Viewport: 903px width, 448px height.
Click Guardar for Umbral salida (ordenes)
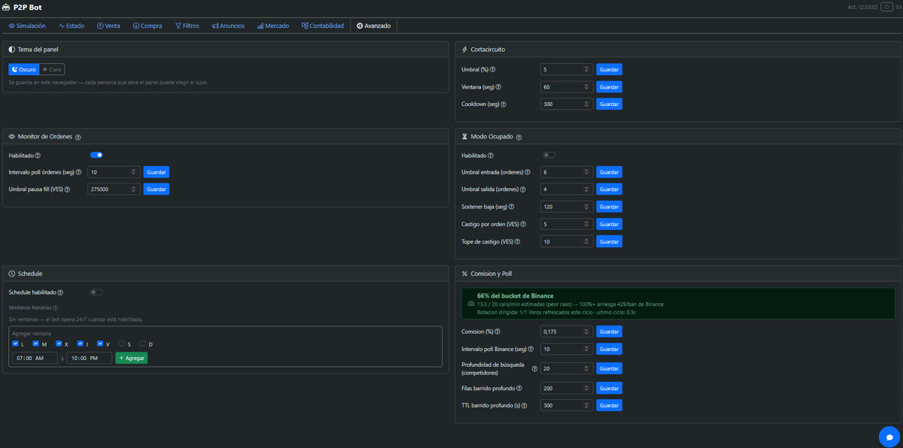(x=610, y=189)
